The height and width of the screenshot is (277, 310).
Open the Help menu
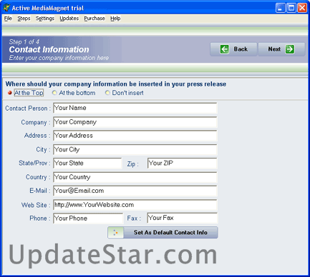pos(115,19)
